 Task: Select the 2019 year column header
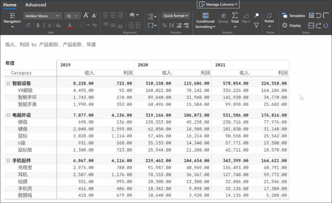[95, 65]
